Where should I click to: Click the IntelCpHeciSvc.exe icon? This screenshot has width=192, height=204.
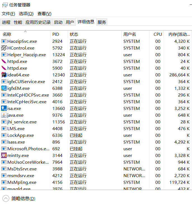[x=4, y=102]
